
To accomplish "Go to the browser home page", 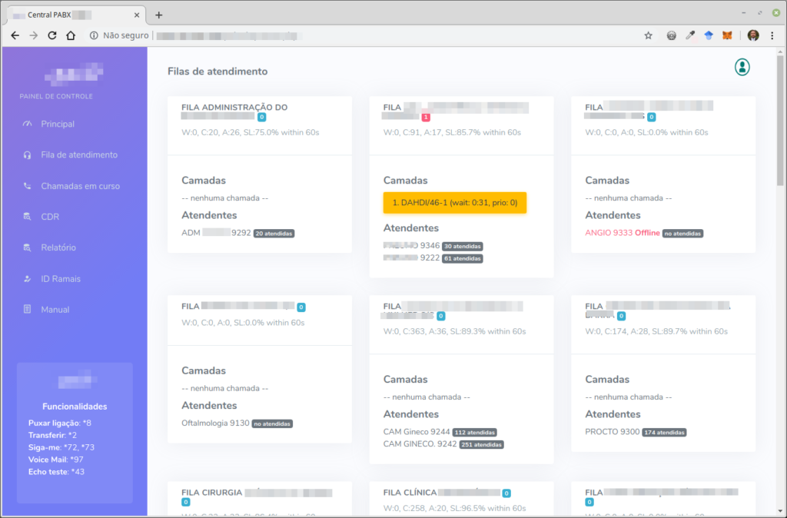I will coord(71,35).
